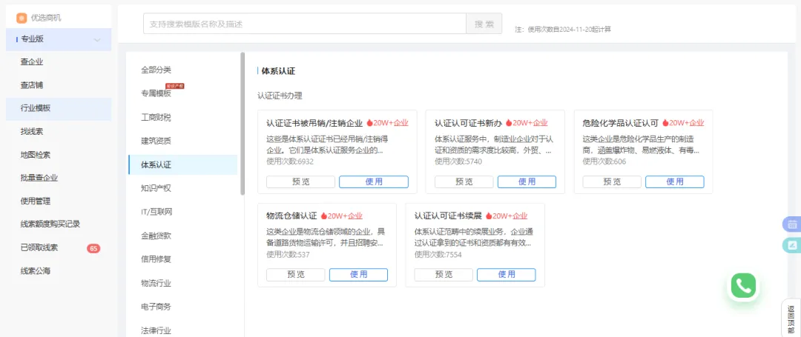
Task: Click the usage count note starting 注:
Action: (563, 30)
